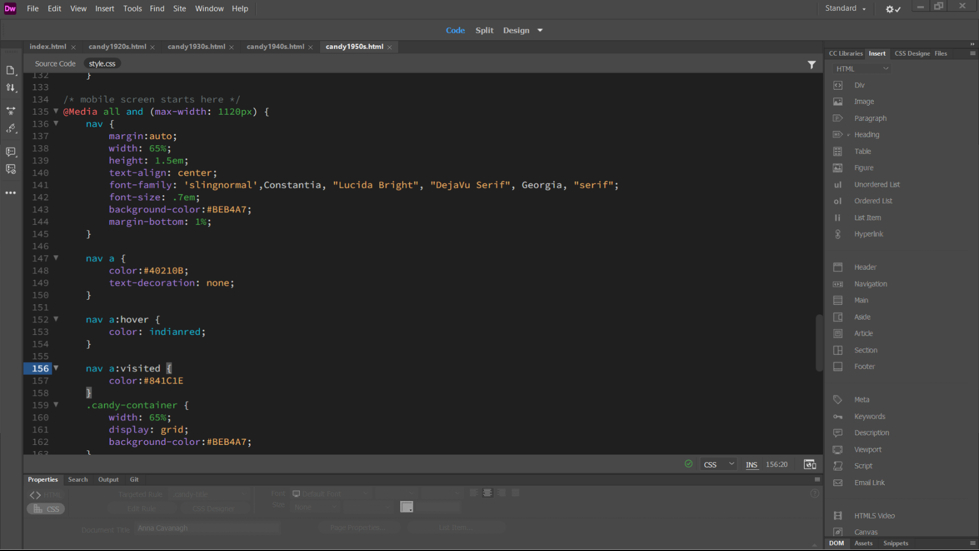Insert an Email Link
979x551 pixels.
click(869, 483)
